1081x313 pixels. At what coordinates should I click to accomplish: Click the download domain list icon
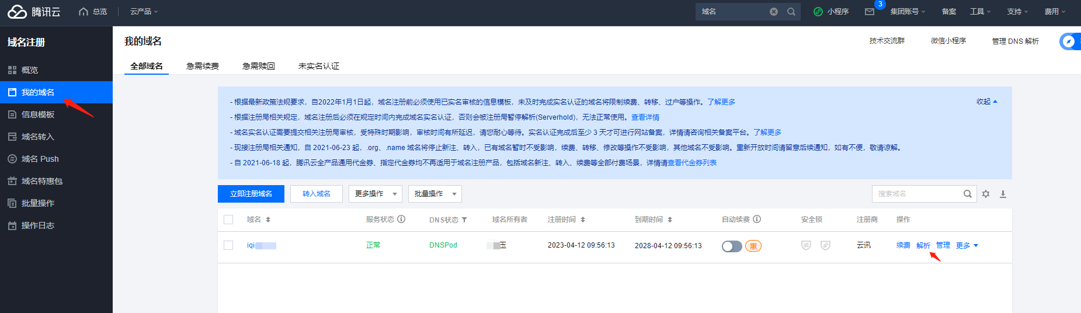[1003, 194]
